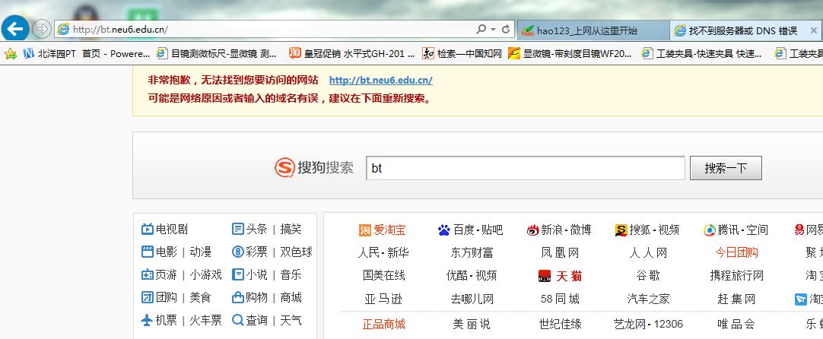This screenshot has width=823, height=339.
Task: Open the address bar dropdown arrow
Action: 493,30
